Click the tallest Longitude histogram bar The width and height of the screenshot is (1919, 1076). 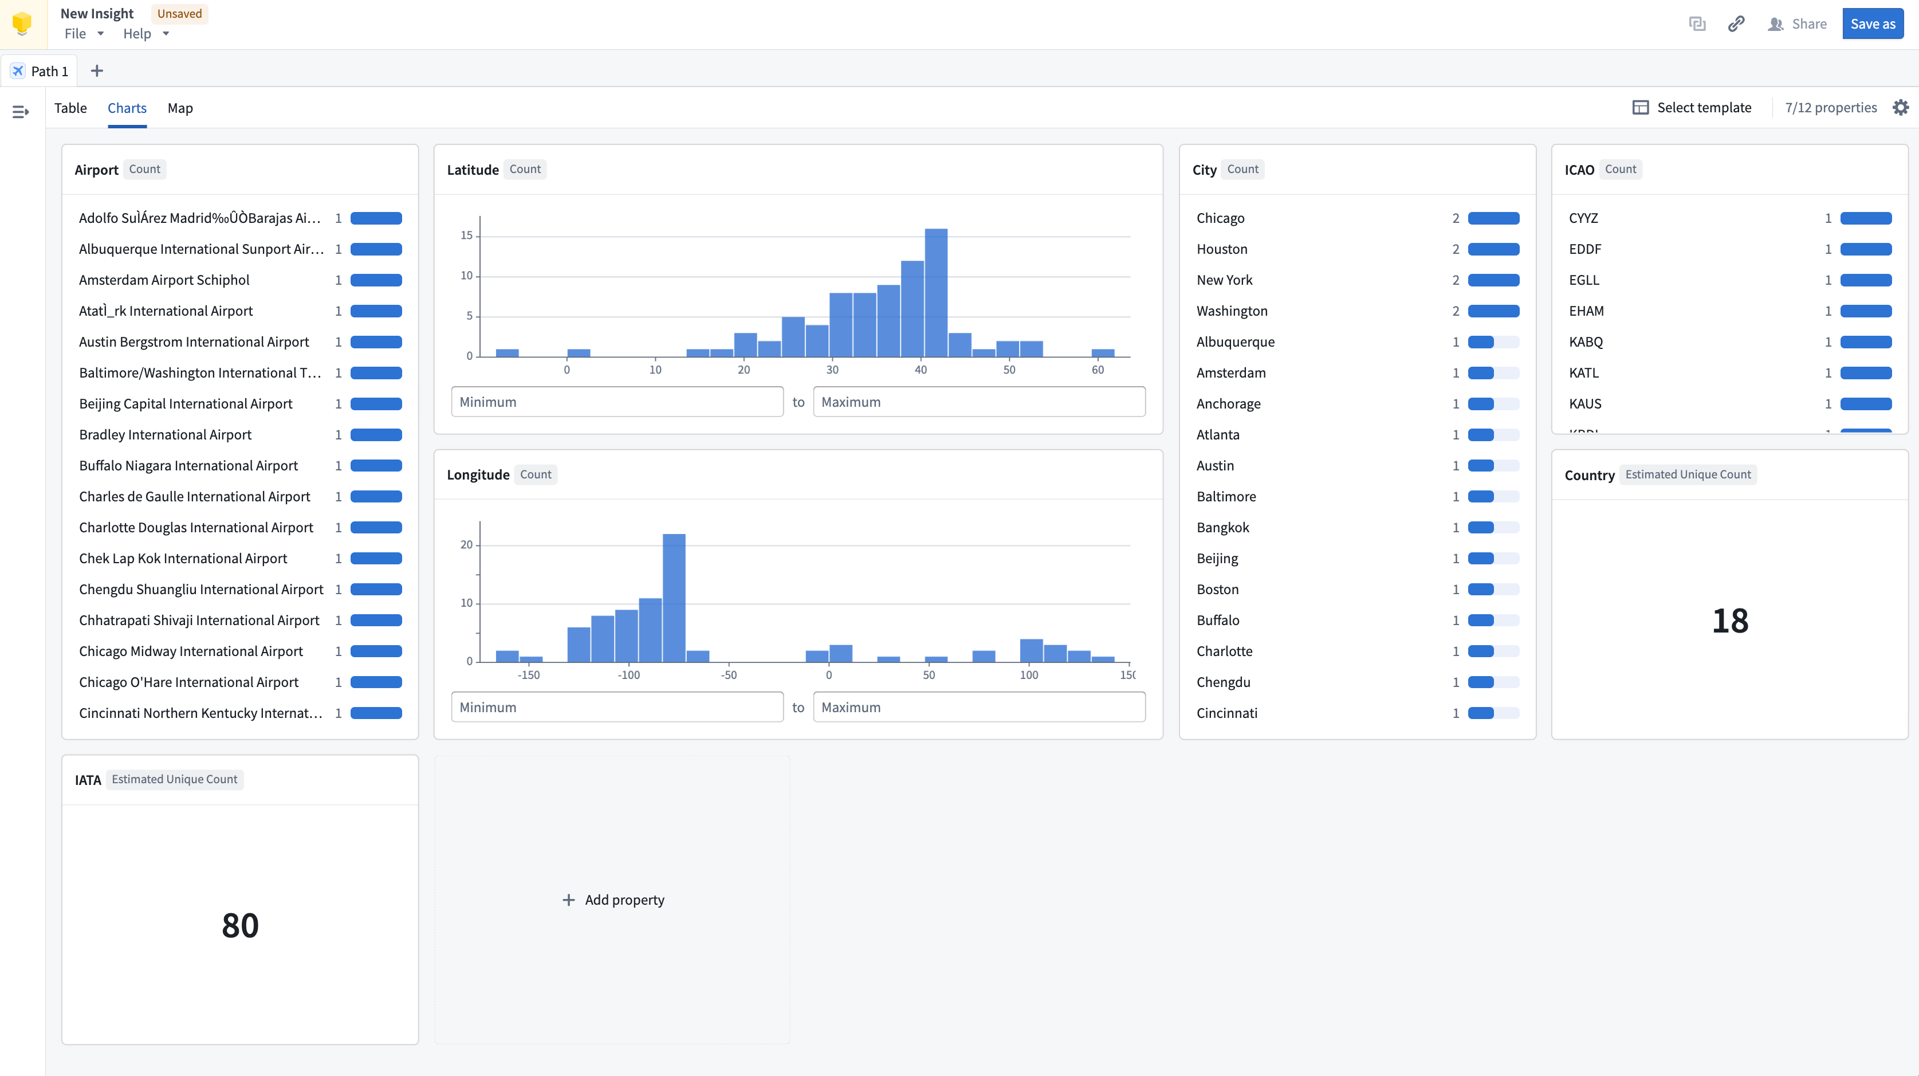[x=674, y=598]
